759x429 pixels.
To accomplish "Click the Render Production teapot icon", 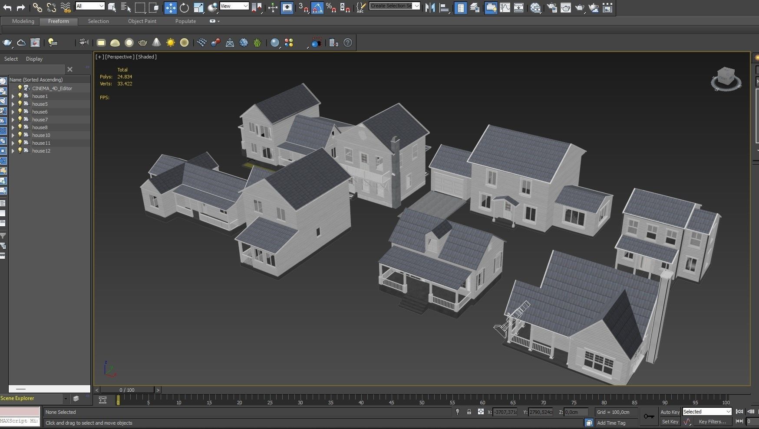I will tap(580, 7).
